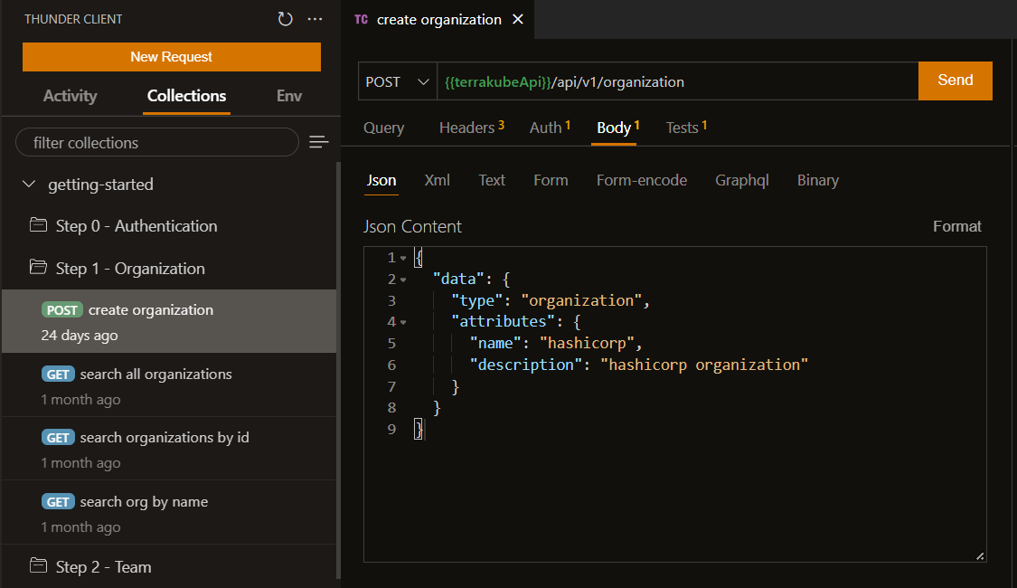The image size is (1017, 588).
Task: Open the three-dots more actions menu
Action: point(315,19)
